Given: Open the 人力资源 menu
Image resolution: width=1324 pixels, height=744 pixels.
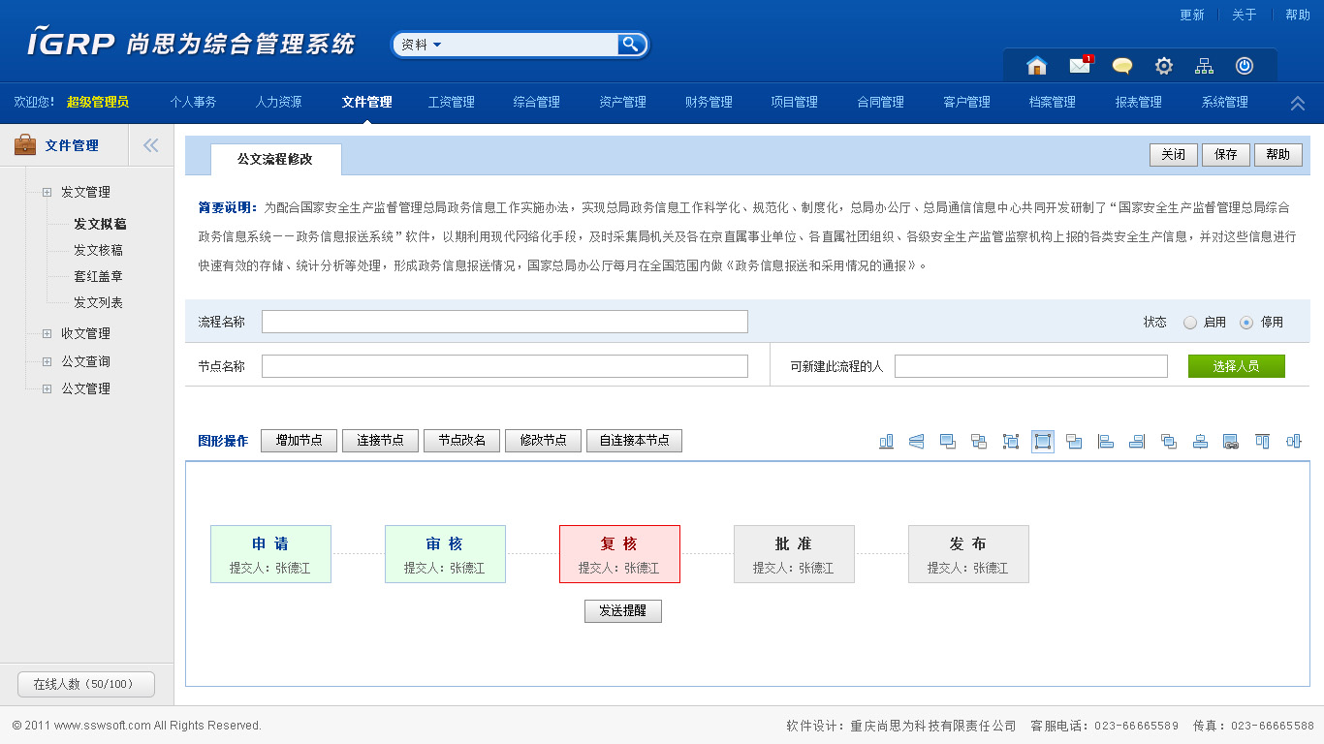Looking at the screenshot, I should pyautogui.click(x=278, y=102).
